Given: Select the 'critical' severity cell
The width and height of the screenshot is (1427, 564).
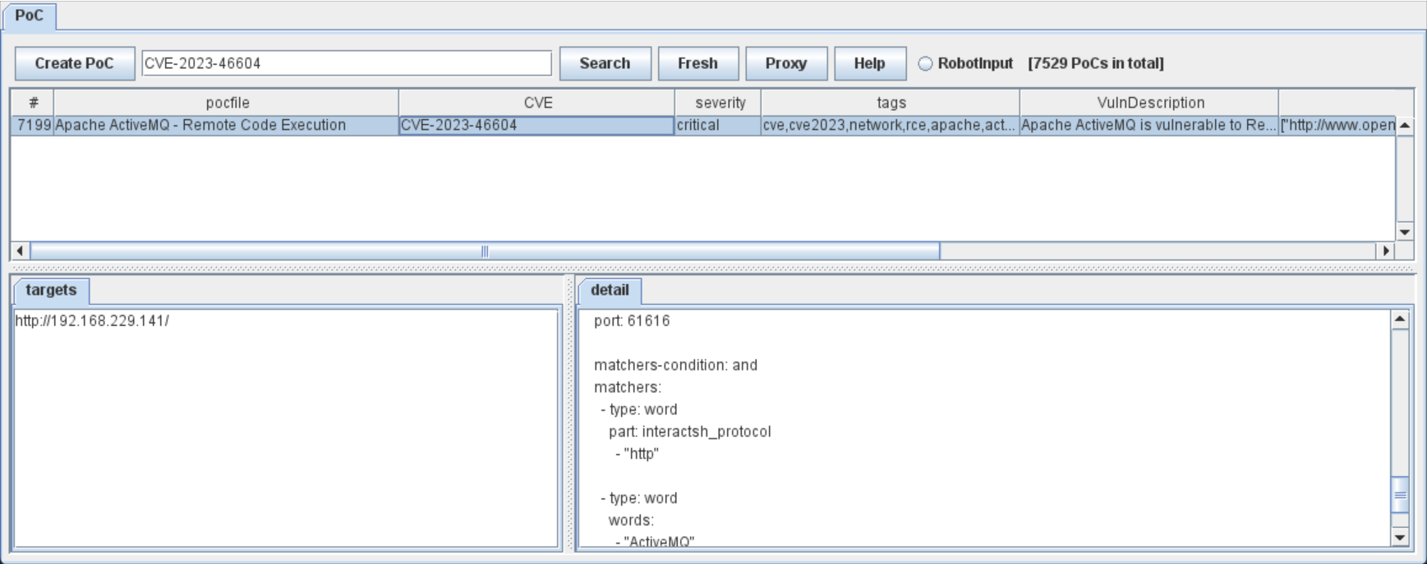Looking at the screenshot, I should pos(719,126).
